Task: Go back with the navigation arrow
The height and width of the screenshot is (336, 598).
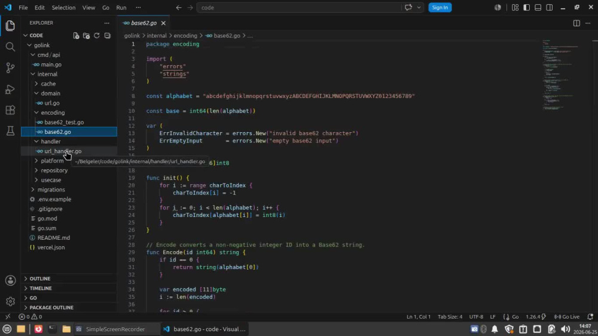Action: click(x=178, y=8)
